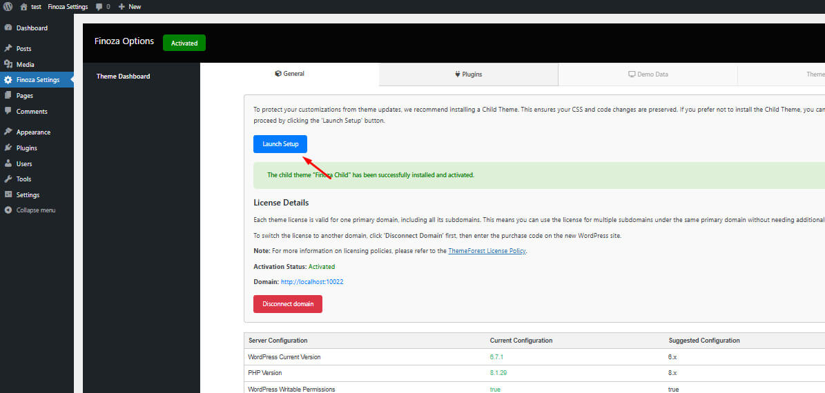Screen dimensions: 825x393
Task: Select Theme Dashboard in options panel
Action: pos(123,76)
